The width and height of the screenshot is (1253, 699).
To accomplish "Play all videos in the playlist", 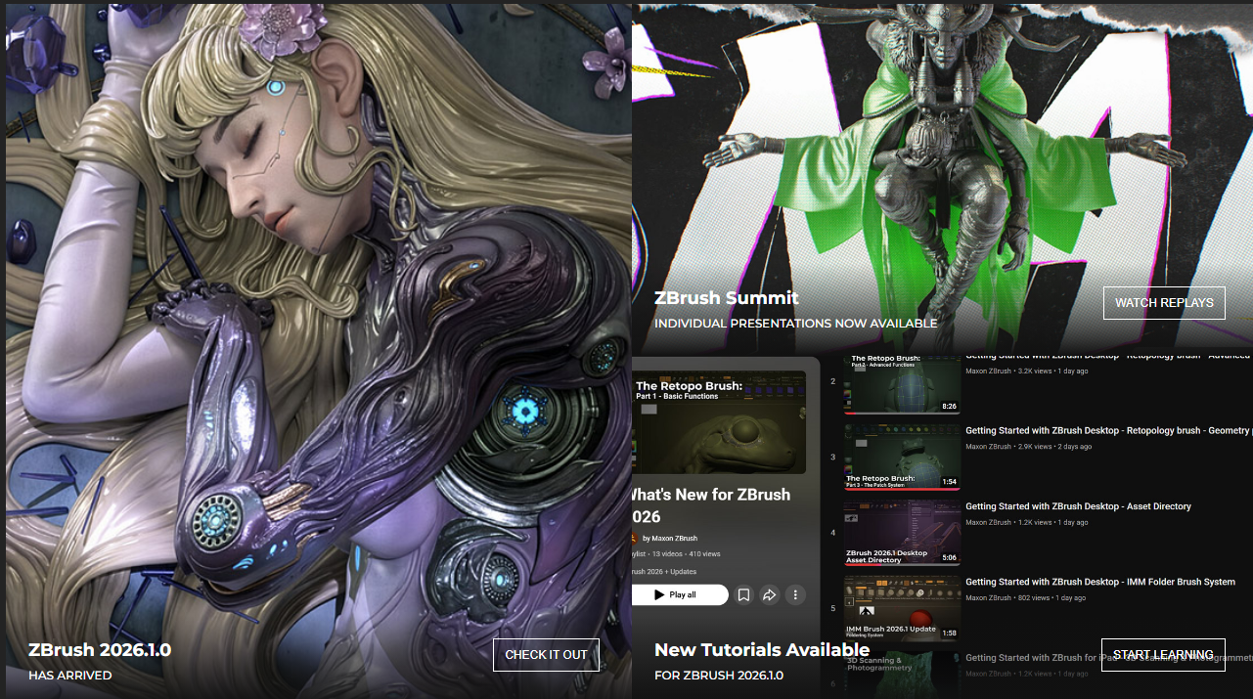I will point(680,594).
